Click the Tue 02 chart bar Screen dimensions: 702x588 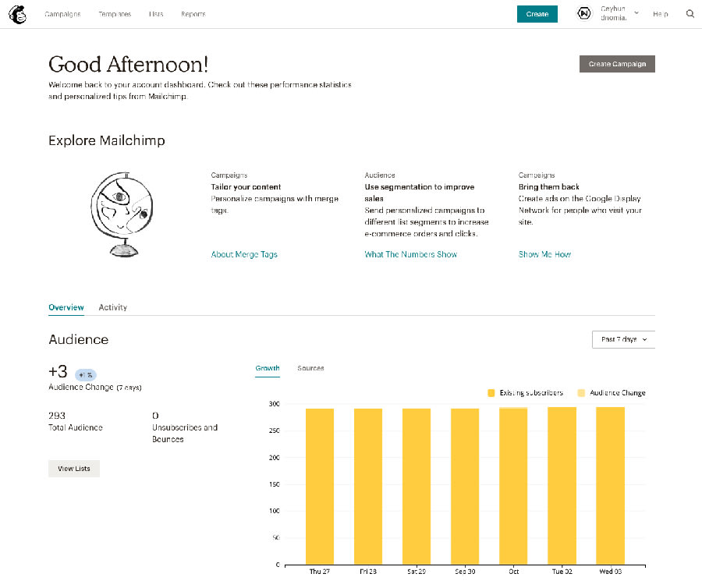562,486
